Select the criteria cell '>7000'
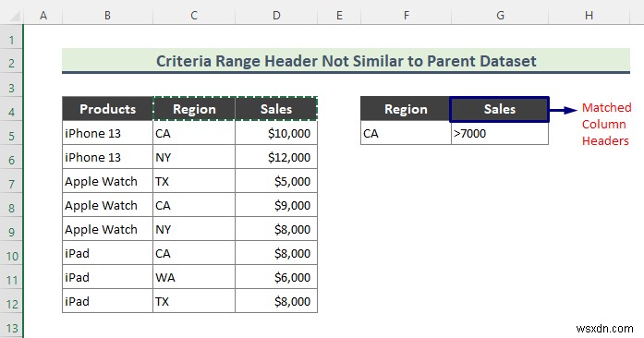The height and width of the screenshot is (338, 644). 500,133
